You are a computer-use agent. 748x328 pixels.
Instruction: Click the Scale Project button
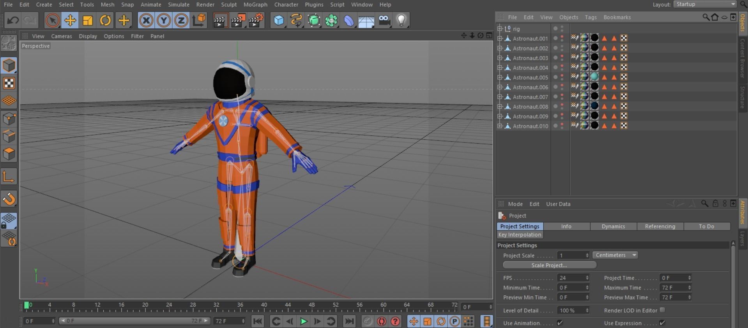[x=549, y=265]
